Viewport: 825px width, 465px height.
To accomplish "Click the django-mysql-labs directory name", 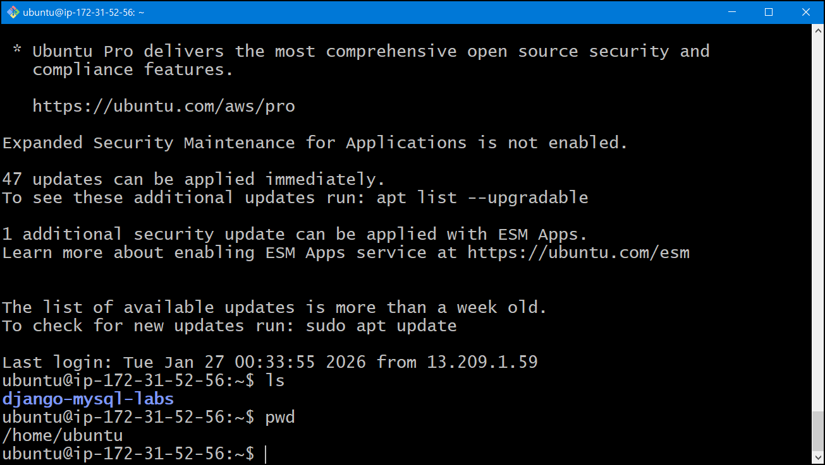I will (x=88, y=399).
